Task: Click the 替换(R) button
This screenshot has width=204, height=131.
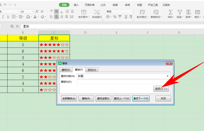Action: click(x=86, y=98)
